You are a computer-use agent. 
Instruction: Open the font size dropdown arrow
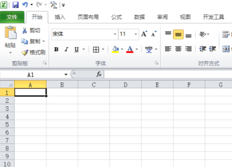(x=136, y=34)
